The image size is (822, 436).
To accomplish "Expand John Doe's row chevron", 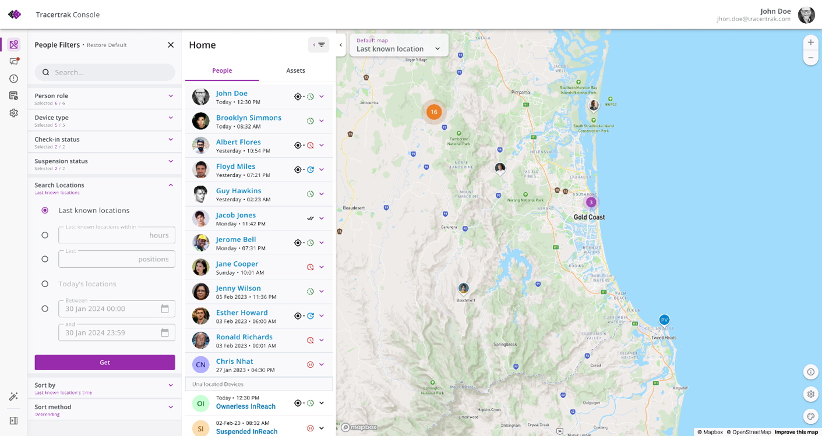I will pyautogui.click(x=322, y=97).
